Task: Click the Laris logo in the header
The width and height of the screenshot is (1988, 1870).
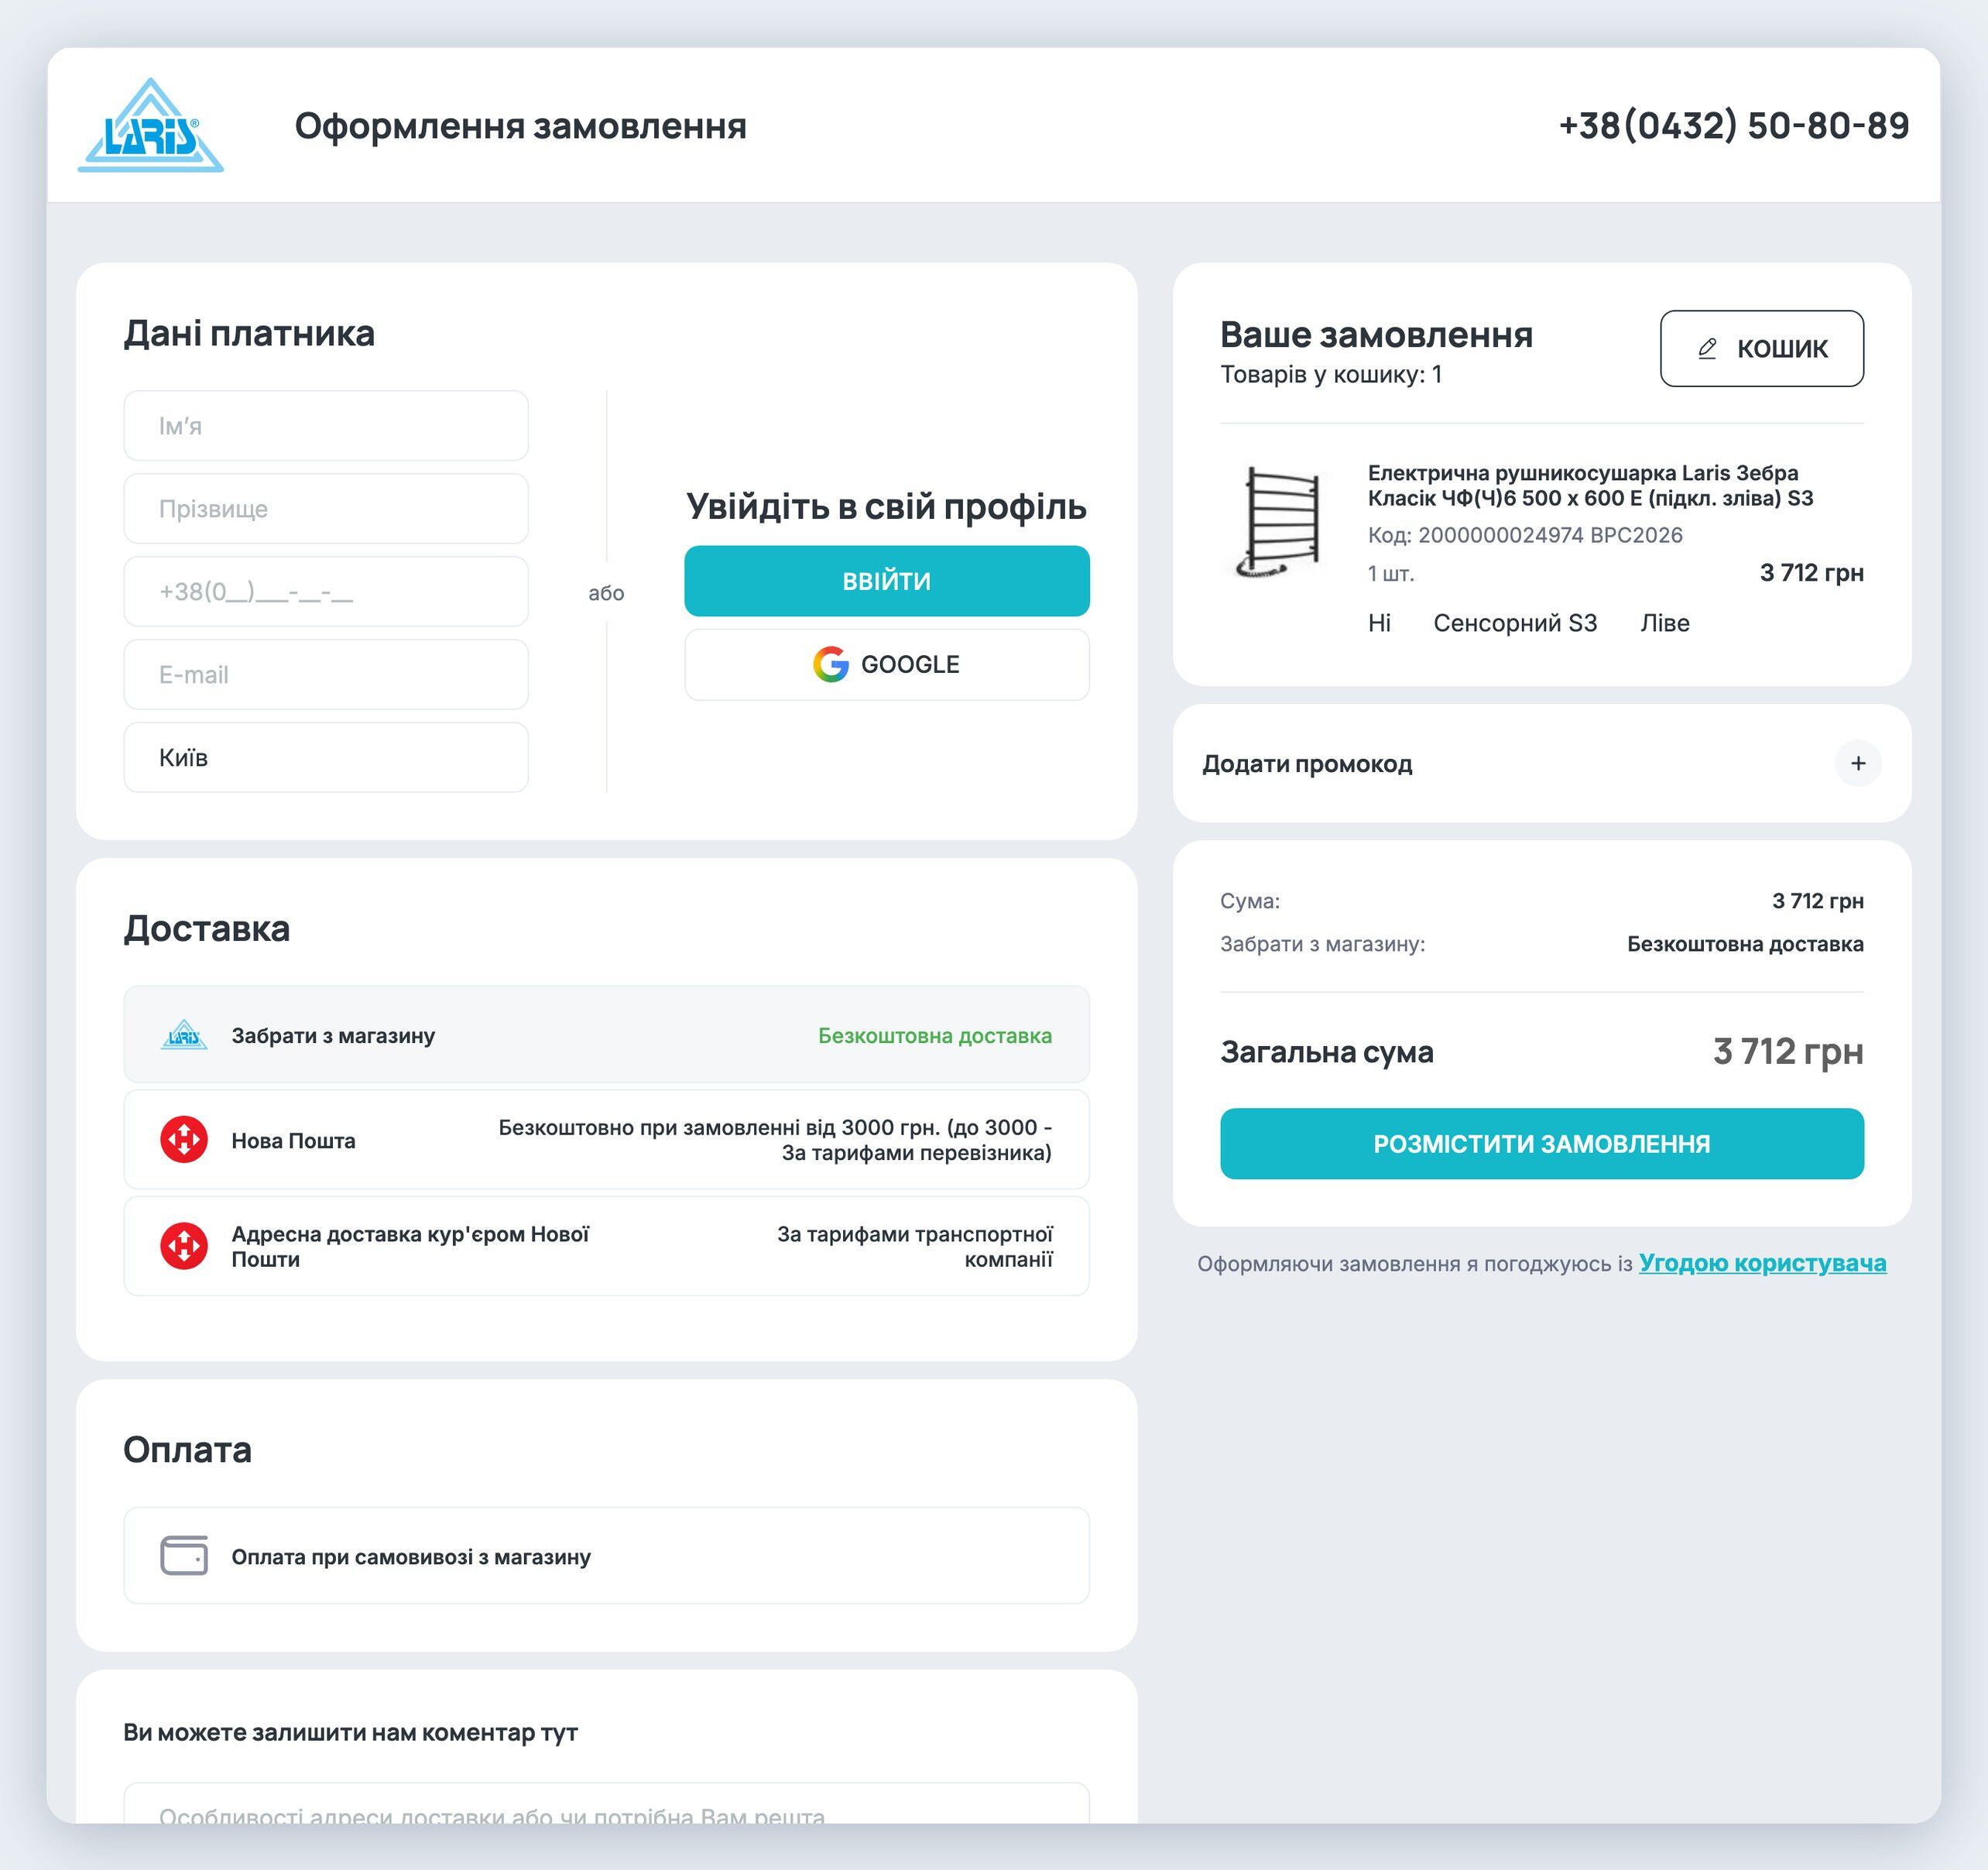Action: tap(151, 125)
